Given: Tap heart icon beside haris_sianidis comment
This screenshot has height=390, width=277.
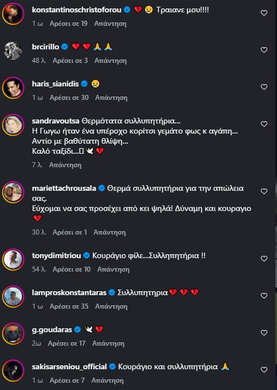Looking at the screenshot, I should (x=264, y=87).
